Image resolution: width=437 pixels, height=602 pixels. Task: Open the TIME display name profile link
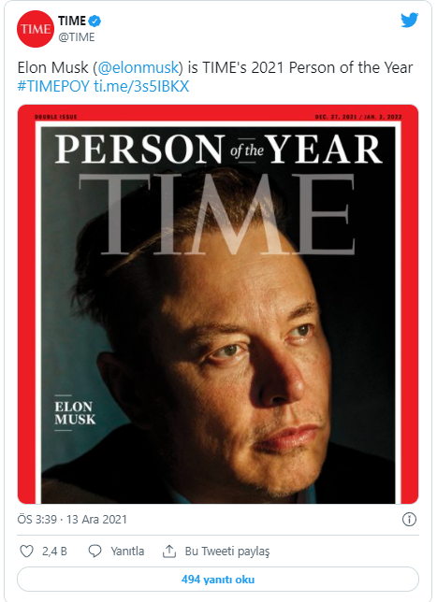pos(72,21)
